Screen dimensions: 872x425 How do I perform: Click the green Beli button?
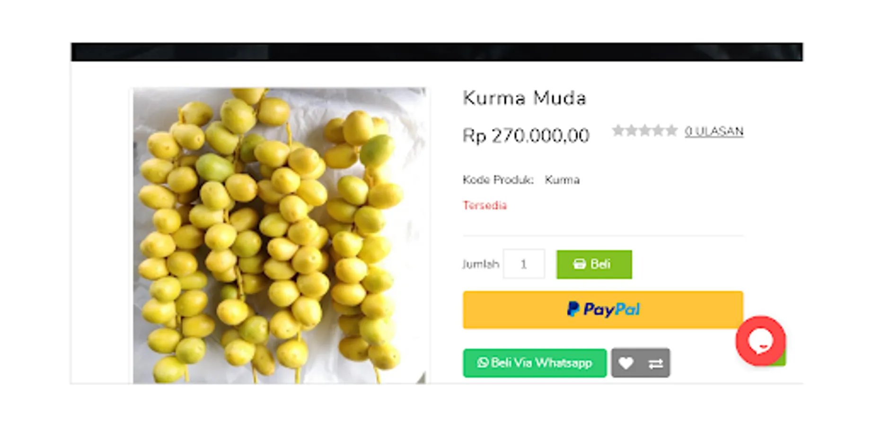[x=594, y=264]
